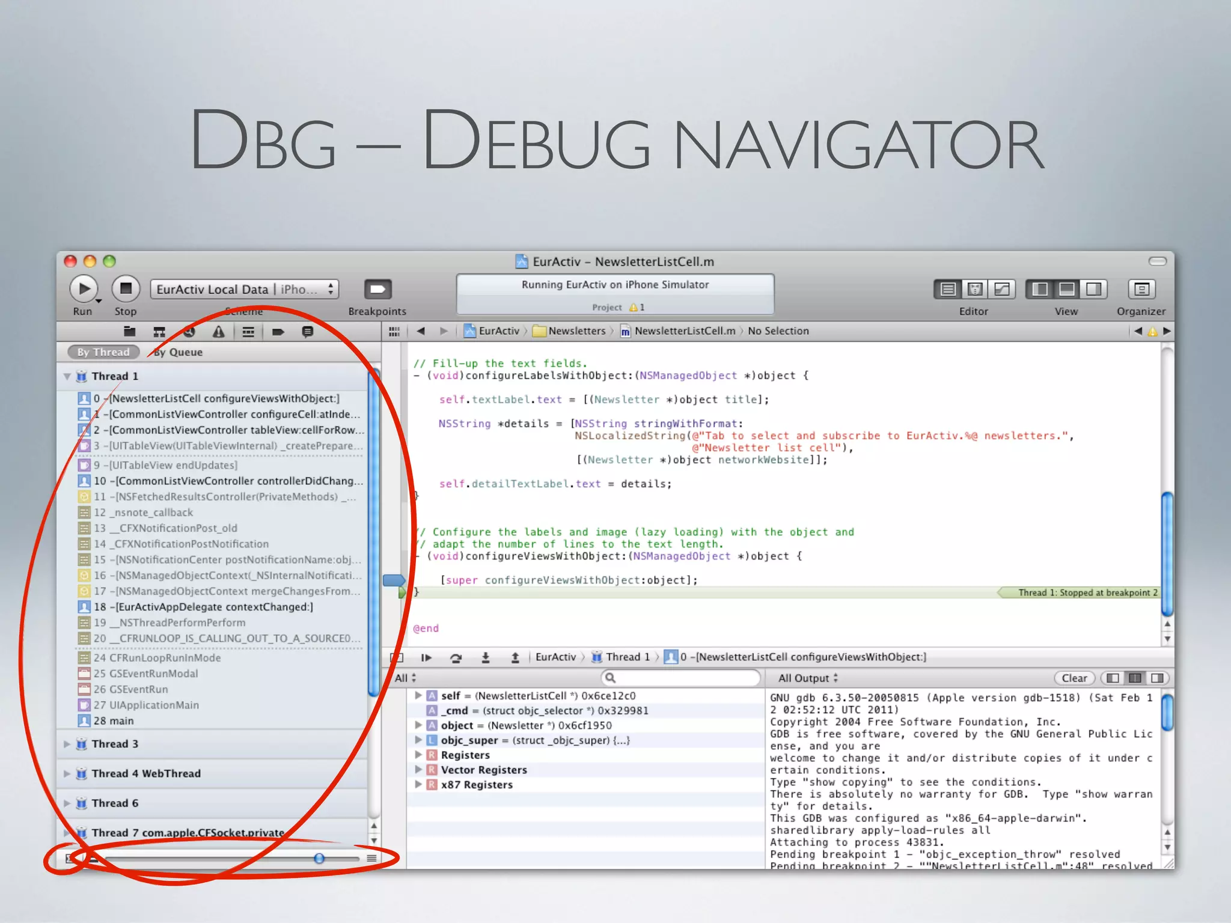Viewport: 1231px width, 923px height.
Task: Open the Symbol navigator
Action: [159, 332]
